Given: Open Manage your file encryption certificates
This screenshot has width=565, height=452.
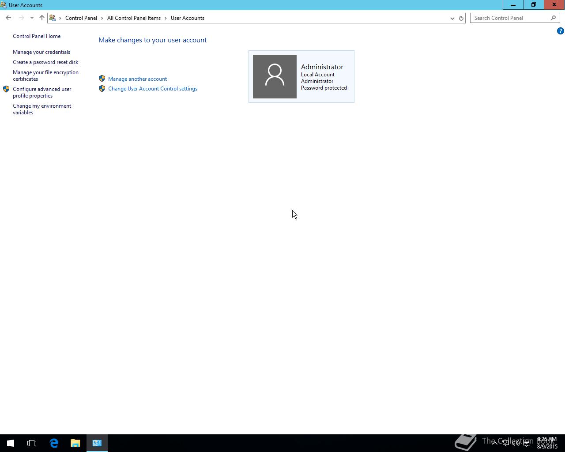Looking at the screenshot, I should tap(45, 75).
